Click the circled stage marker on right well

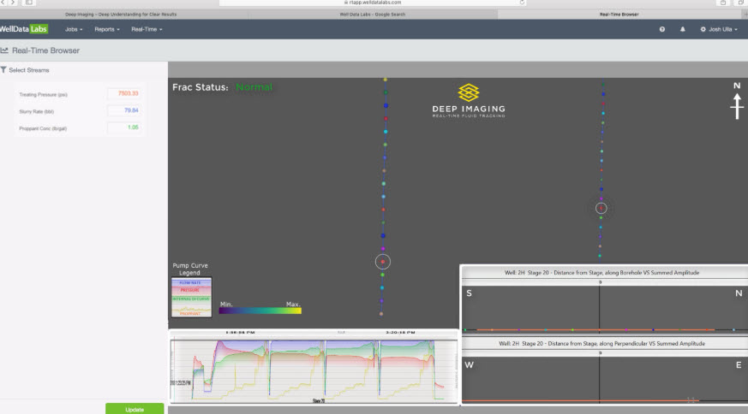601,208
